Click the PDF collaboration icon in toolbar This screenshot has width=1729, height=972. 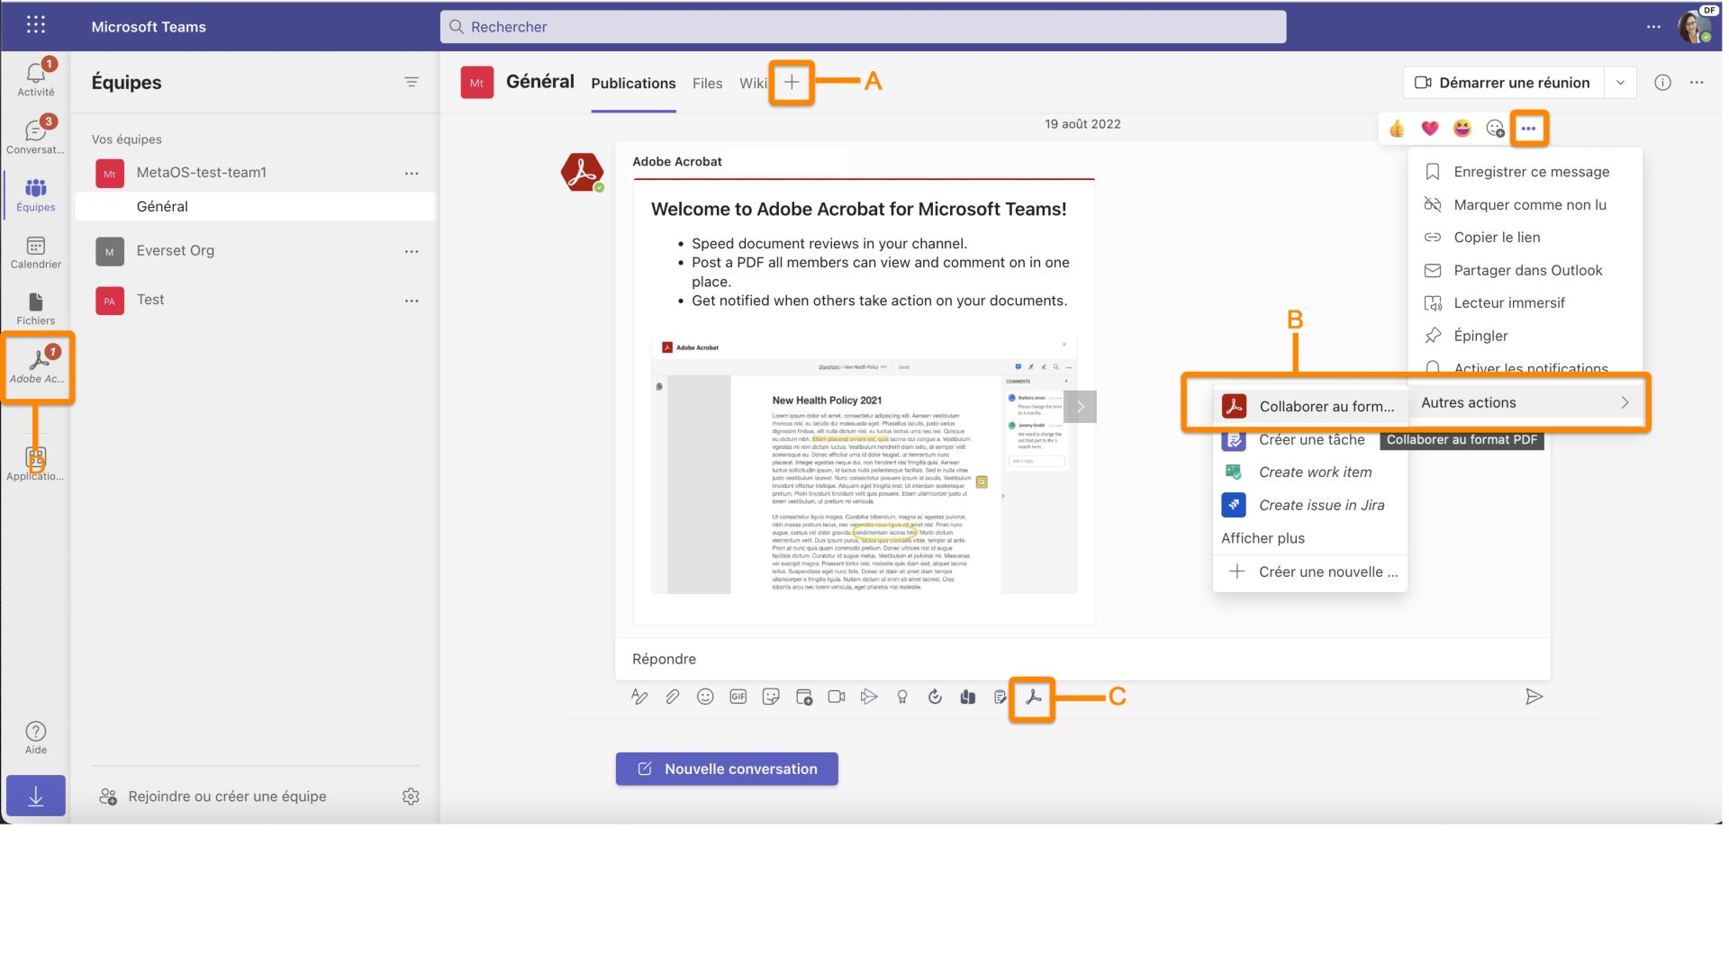1032,697
